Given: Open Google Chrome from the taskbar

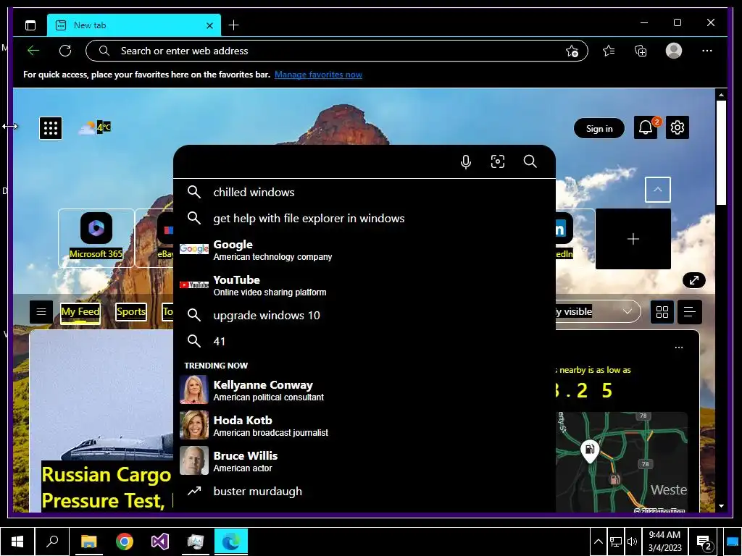Looking at the screenshot, I should 125,542.
